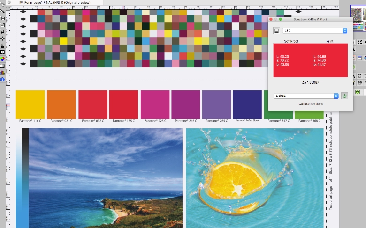
Task: Pick the Pantone 021 C orange swatch
Action: click(x=61, y=104)
